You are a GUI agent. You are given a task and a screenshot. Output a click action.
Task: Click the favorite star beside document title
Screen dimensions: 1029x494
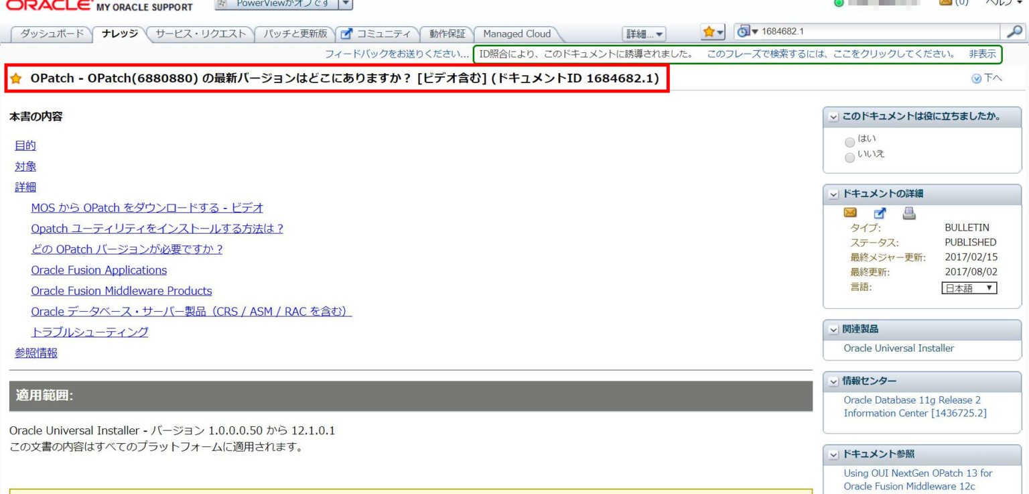click(x=13, y=80)
